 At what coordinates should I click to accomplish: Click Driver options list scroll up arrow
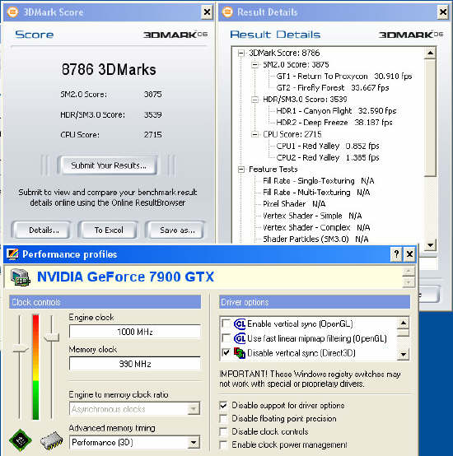[404, 323]
